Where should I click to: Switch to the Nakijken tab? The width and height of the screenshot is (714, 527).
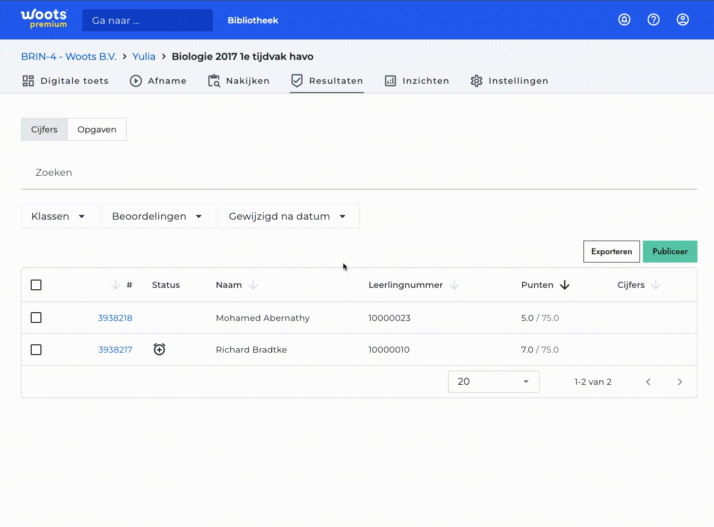pos(238,81)
